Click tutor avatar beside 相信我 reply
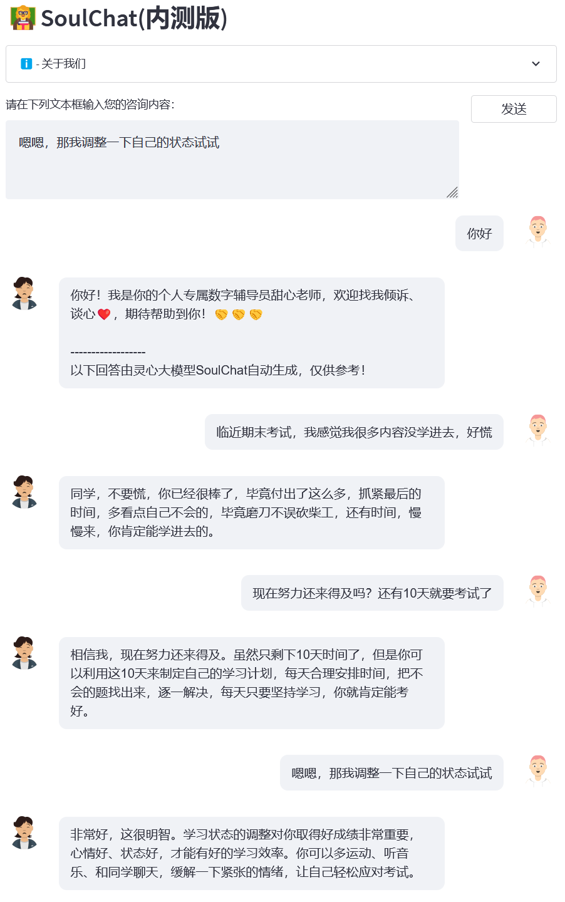This screenshot has width=565, height=902. (24, 653)
